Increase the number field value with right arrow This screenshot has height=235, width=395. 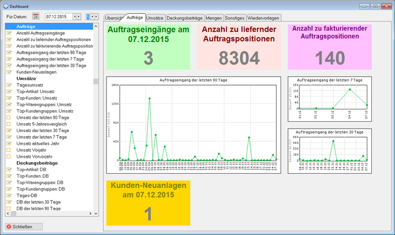click(96, 16)
